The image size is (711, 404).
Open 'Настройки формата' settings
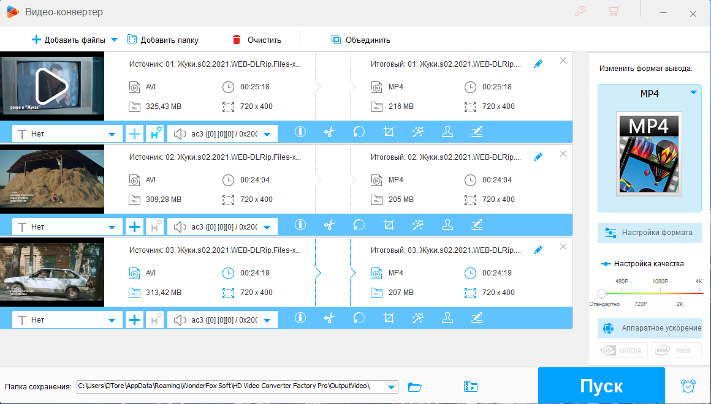(650, 233)
